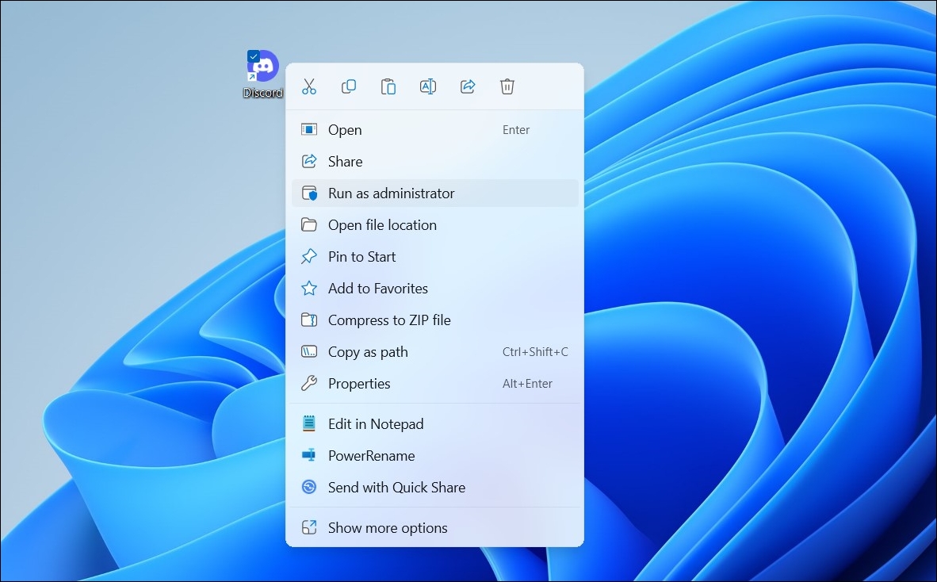The height and width of the screenshot is (582, 937).
Task: Click the Delete trash icon
Action: 507,86
